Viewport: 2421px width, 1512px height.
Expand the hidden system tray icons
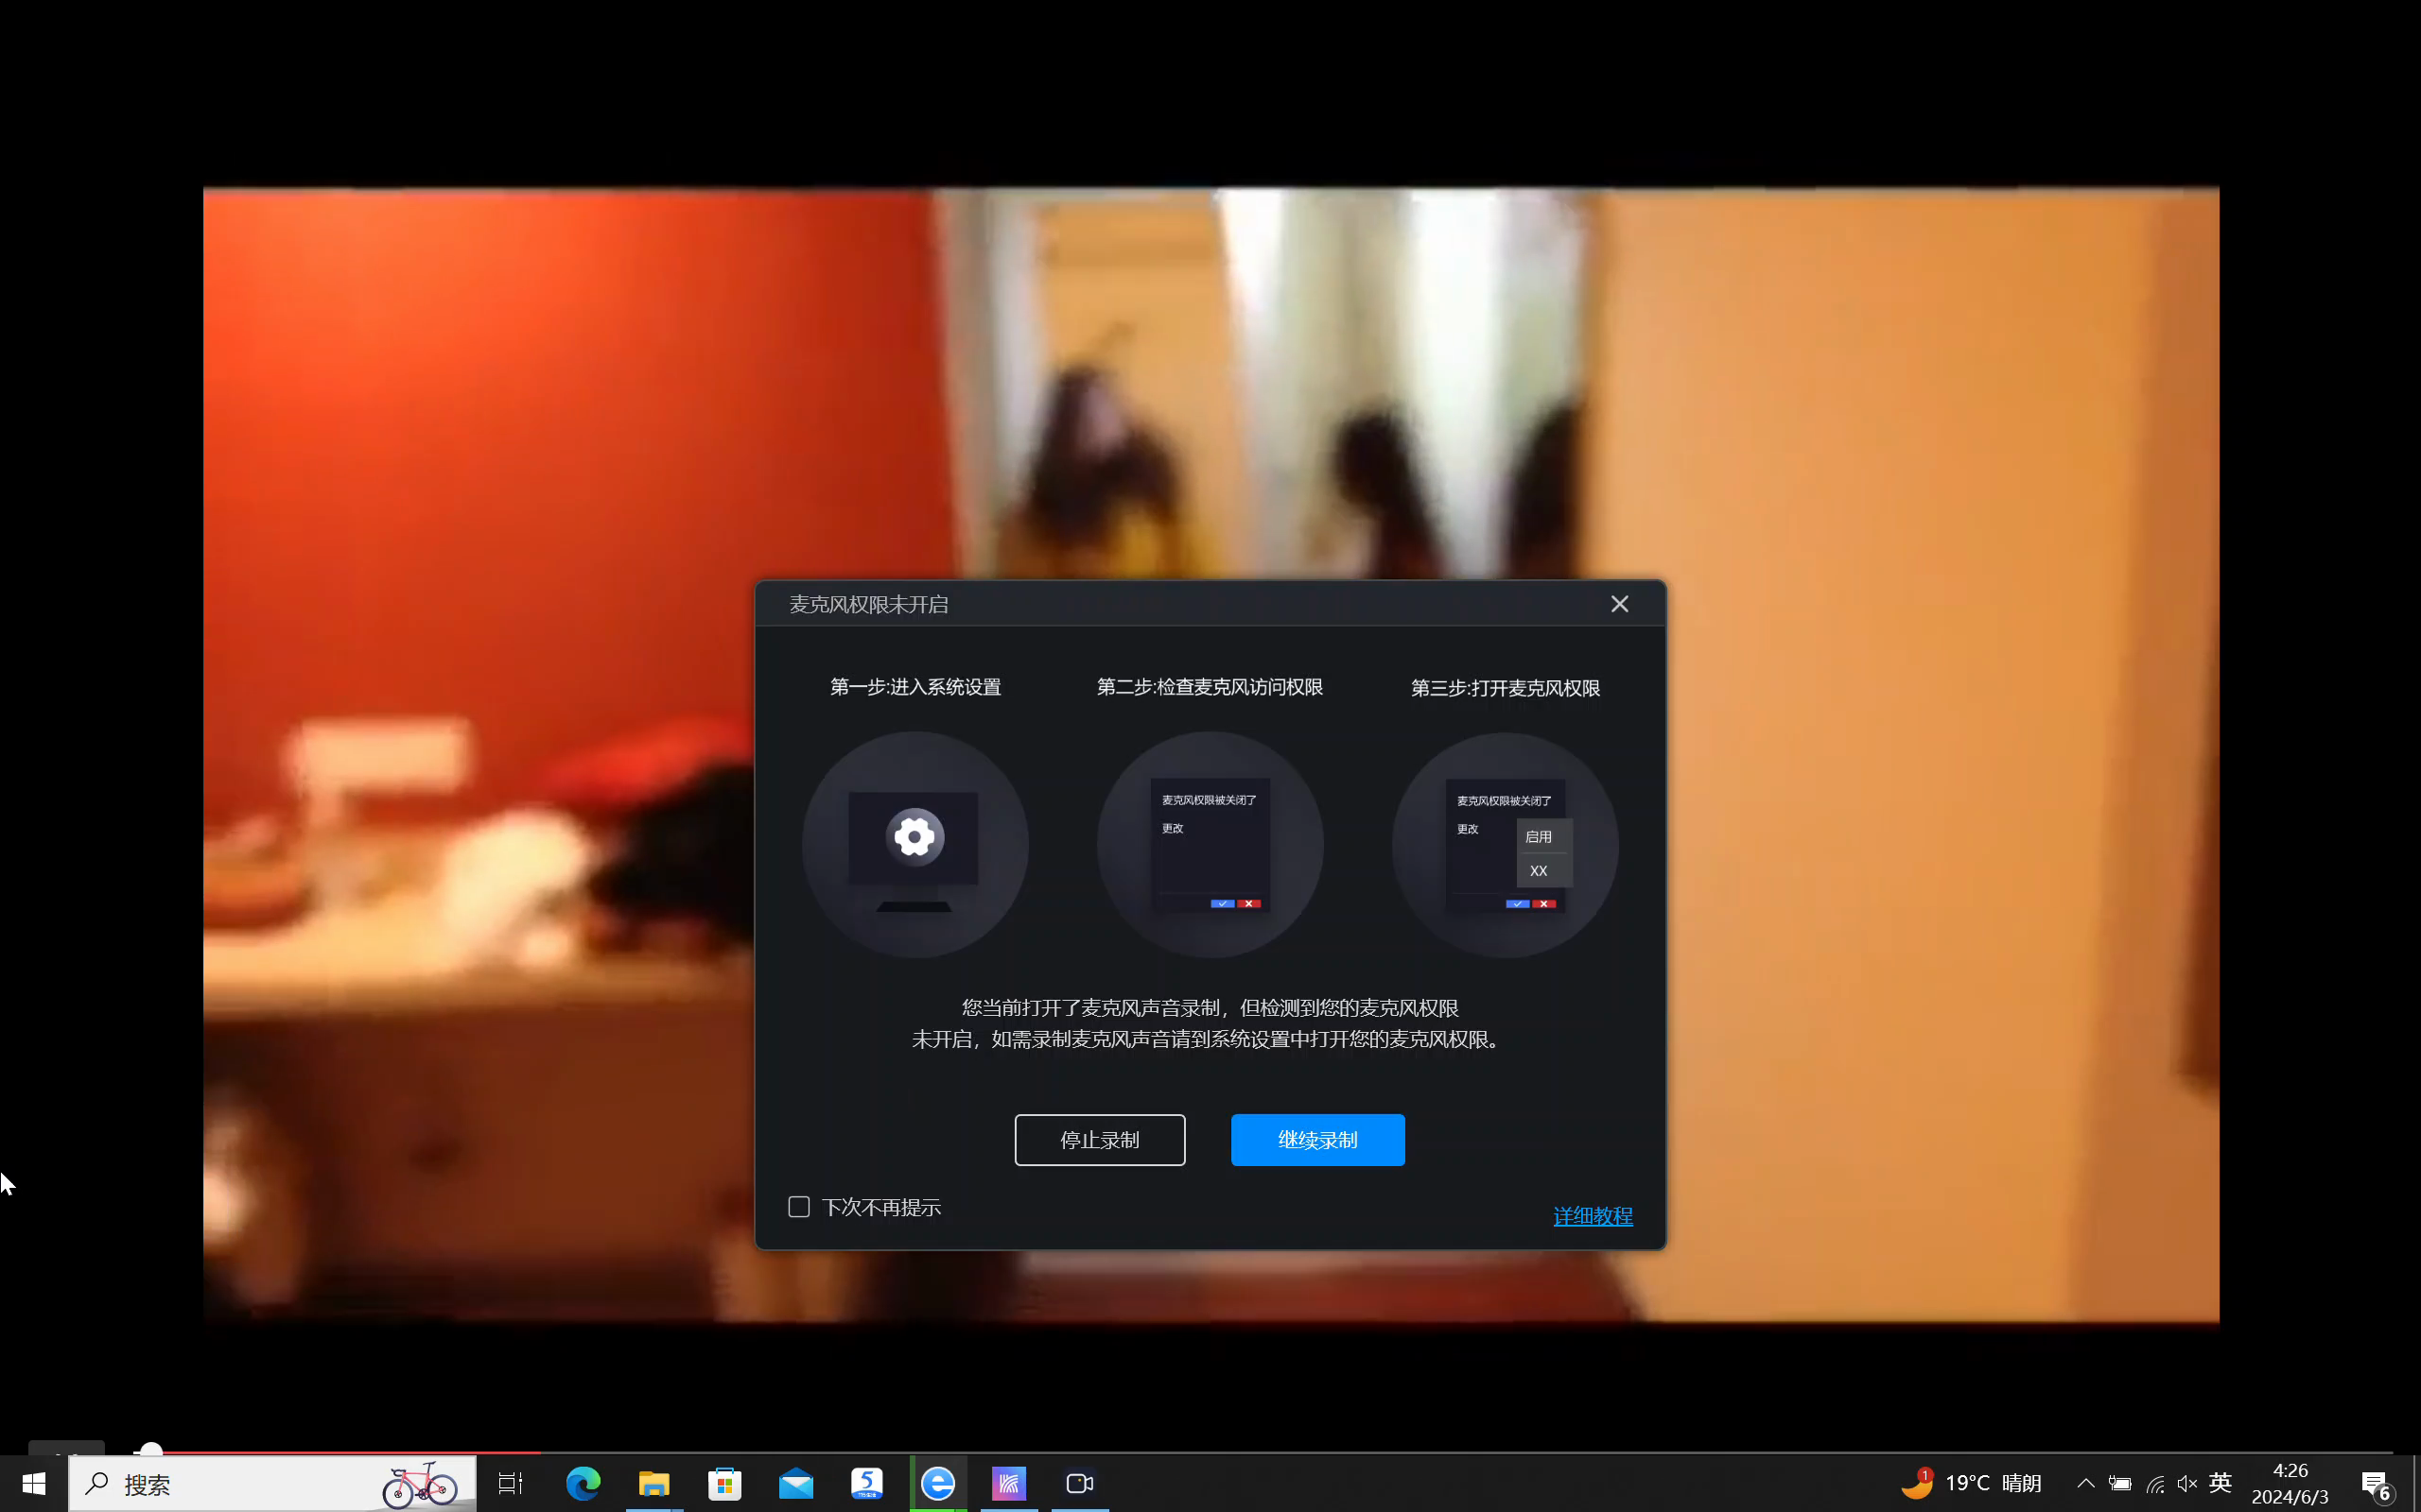pos(2085,1484)
